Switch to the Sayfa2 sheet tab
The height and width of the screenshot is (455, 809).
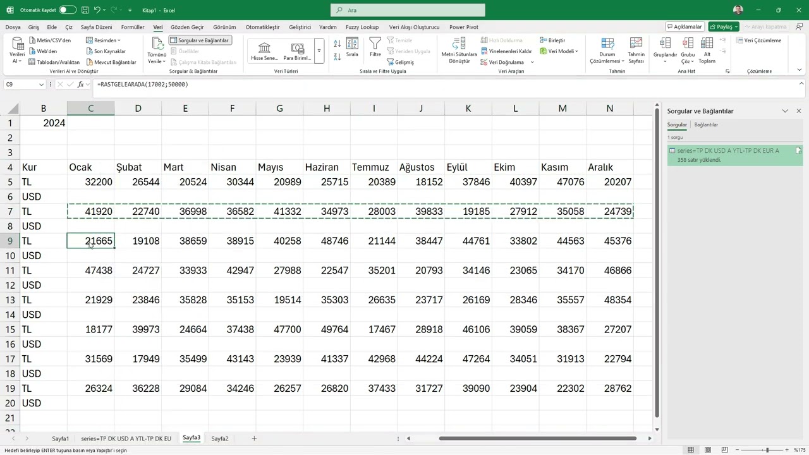pos(220,439)
